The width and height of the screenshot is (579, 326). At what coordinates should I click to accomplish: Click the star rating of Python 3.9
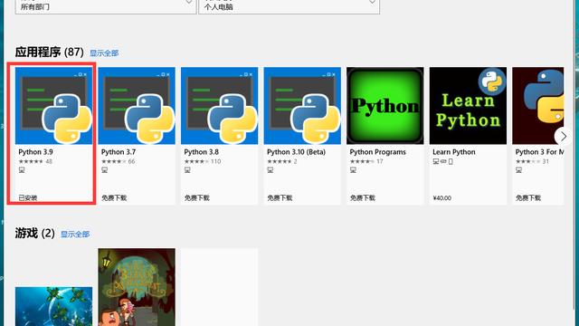click(31, 161)
